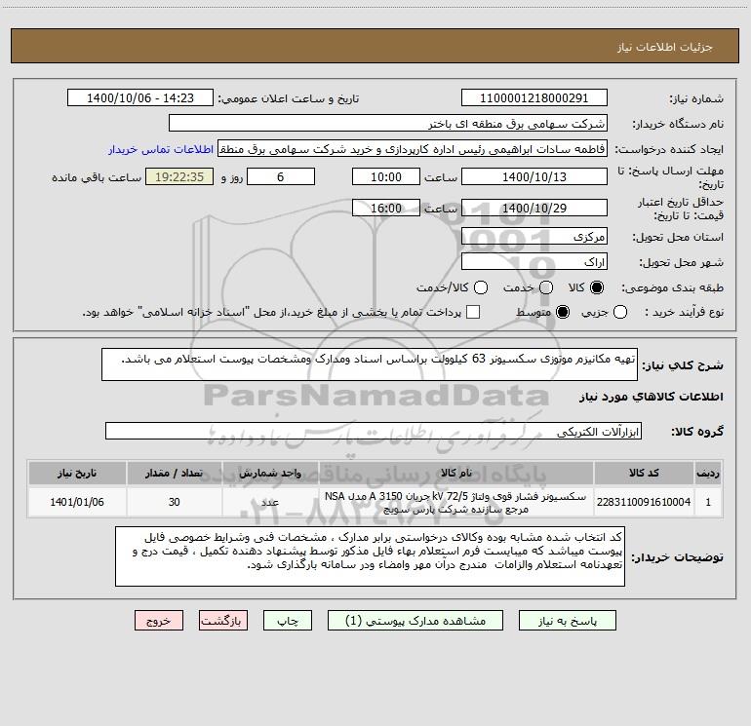Screen dimensions: 751x726
Task: Click the general need description text box
Action: tap(370, 364)
